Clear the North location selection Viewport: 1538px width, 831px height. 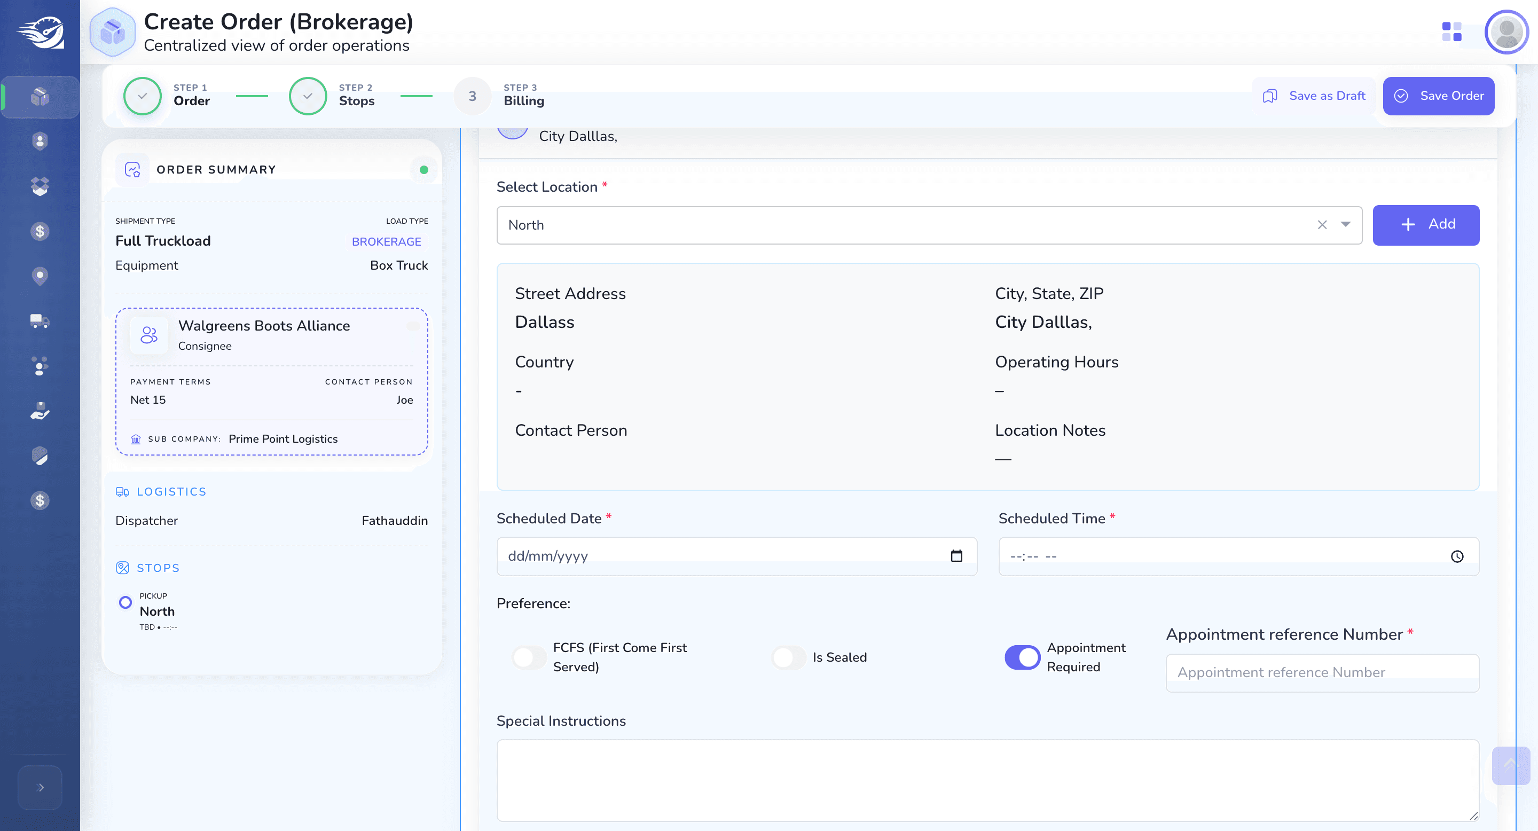coord(1322,224)
